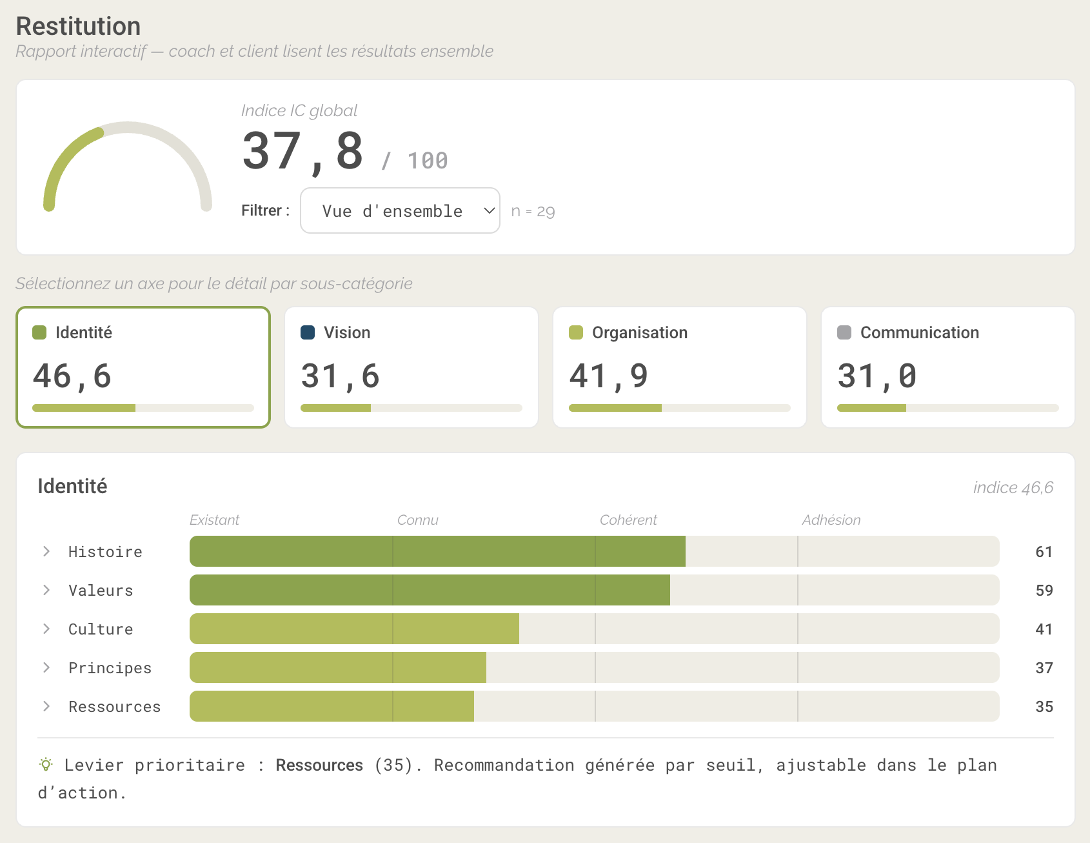The image size is (1090, 843).
Task: Click the Connu column header
Action: [417, 520]
